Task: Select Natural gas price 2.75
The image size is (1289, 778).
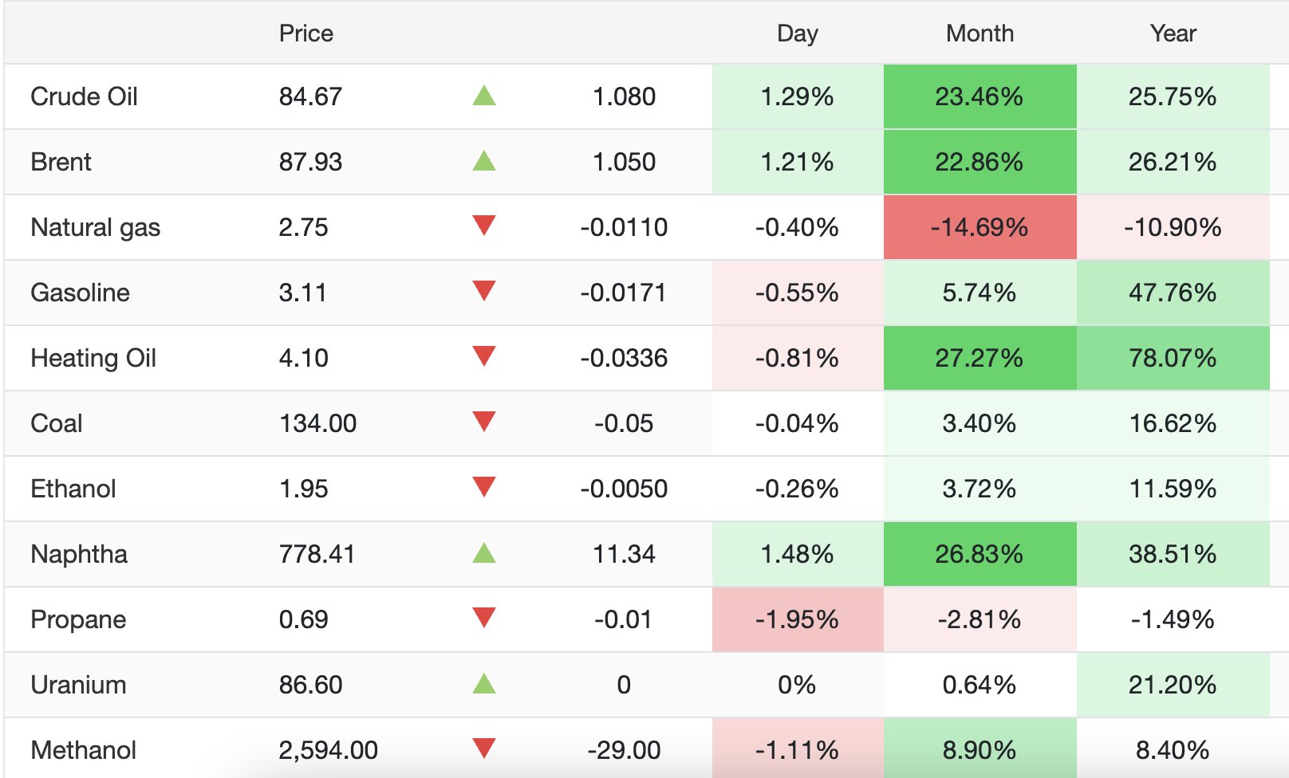Action: (303, 227)
